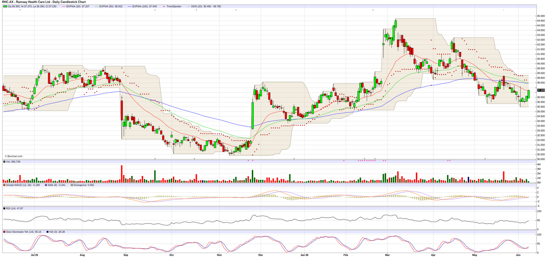Click the 'Aug' date axis label
Viewport: 546px width, 262px height.
[82, 255]
